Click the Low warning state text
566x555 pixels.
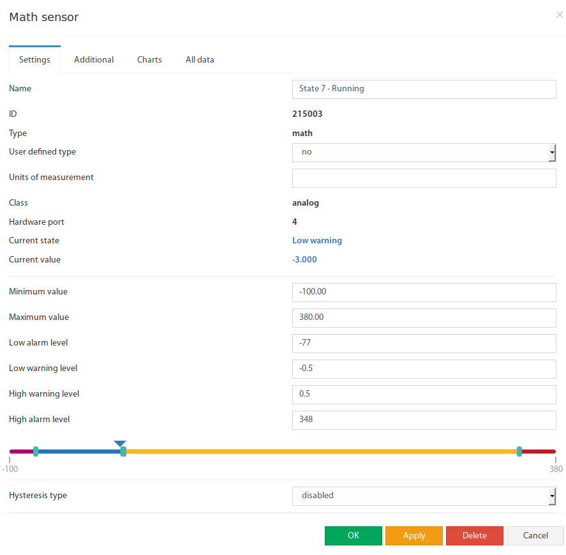click(x=317, y=241)
